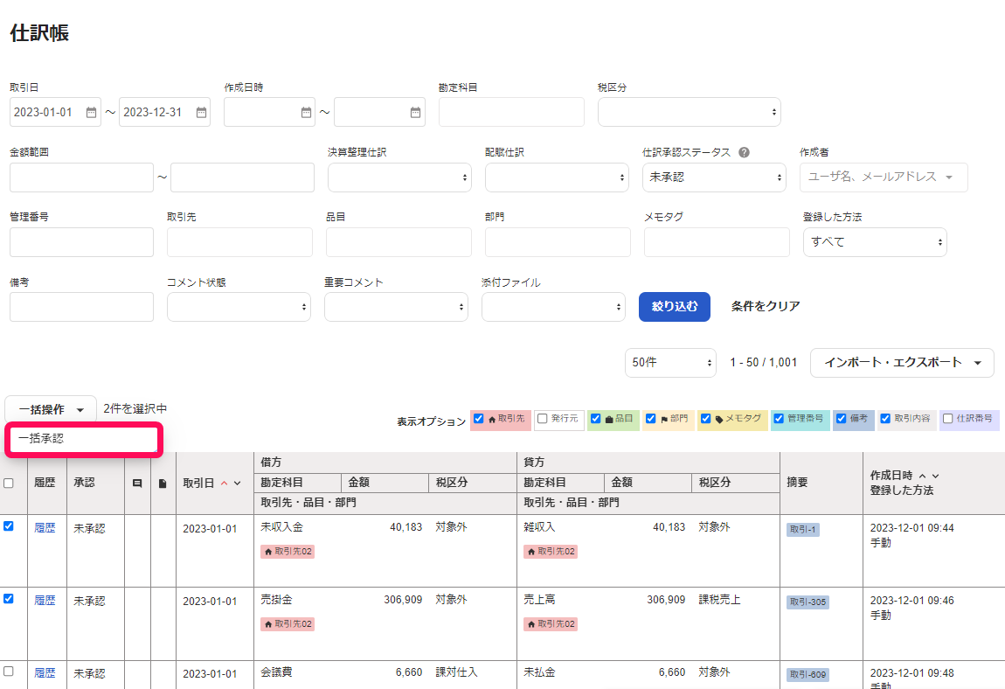Open 履歴 link for 未収入金 row

point(45,528)
